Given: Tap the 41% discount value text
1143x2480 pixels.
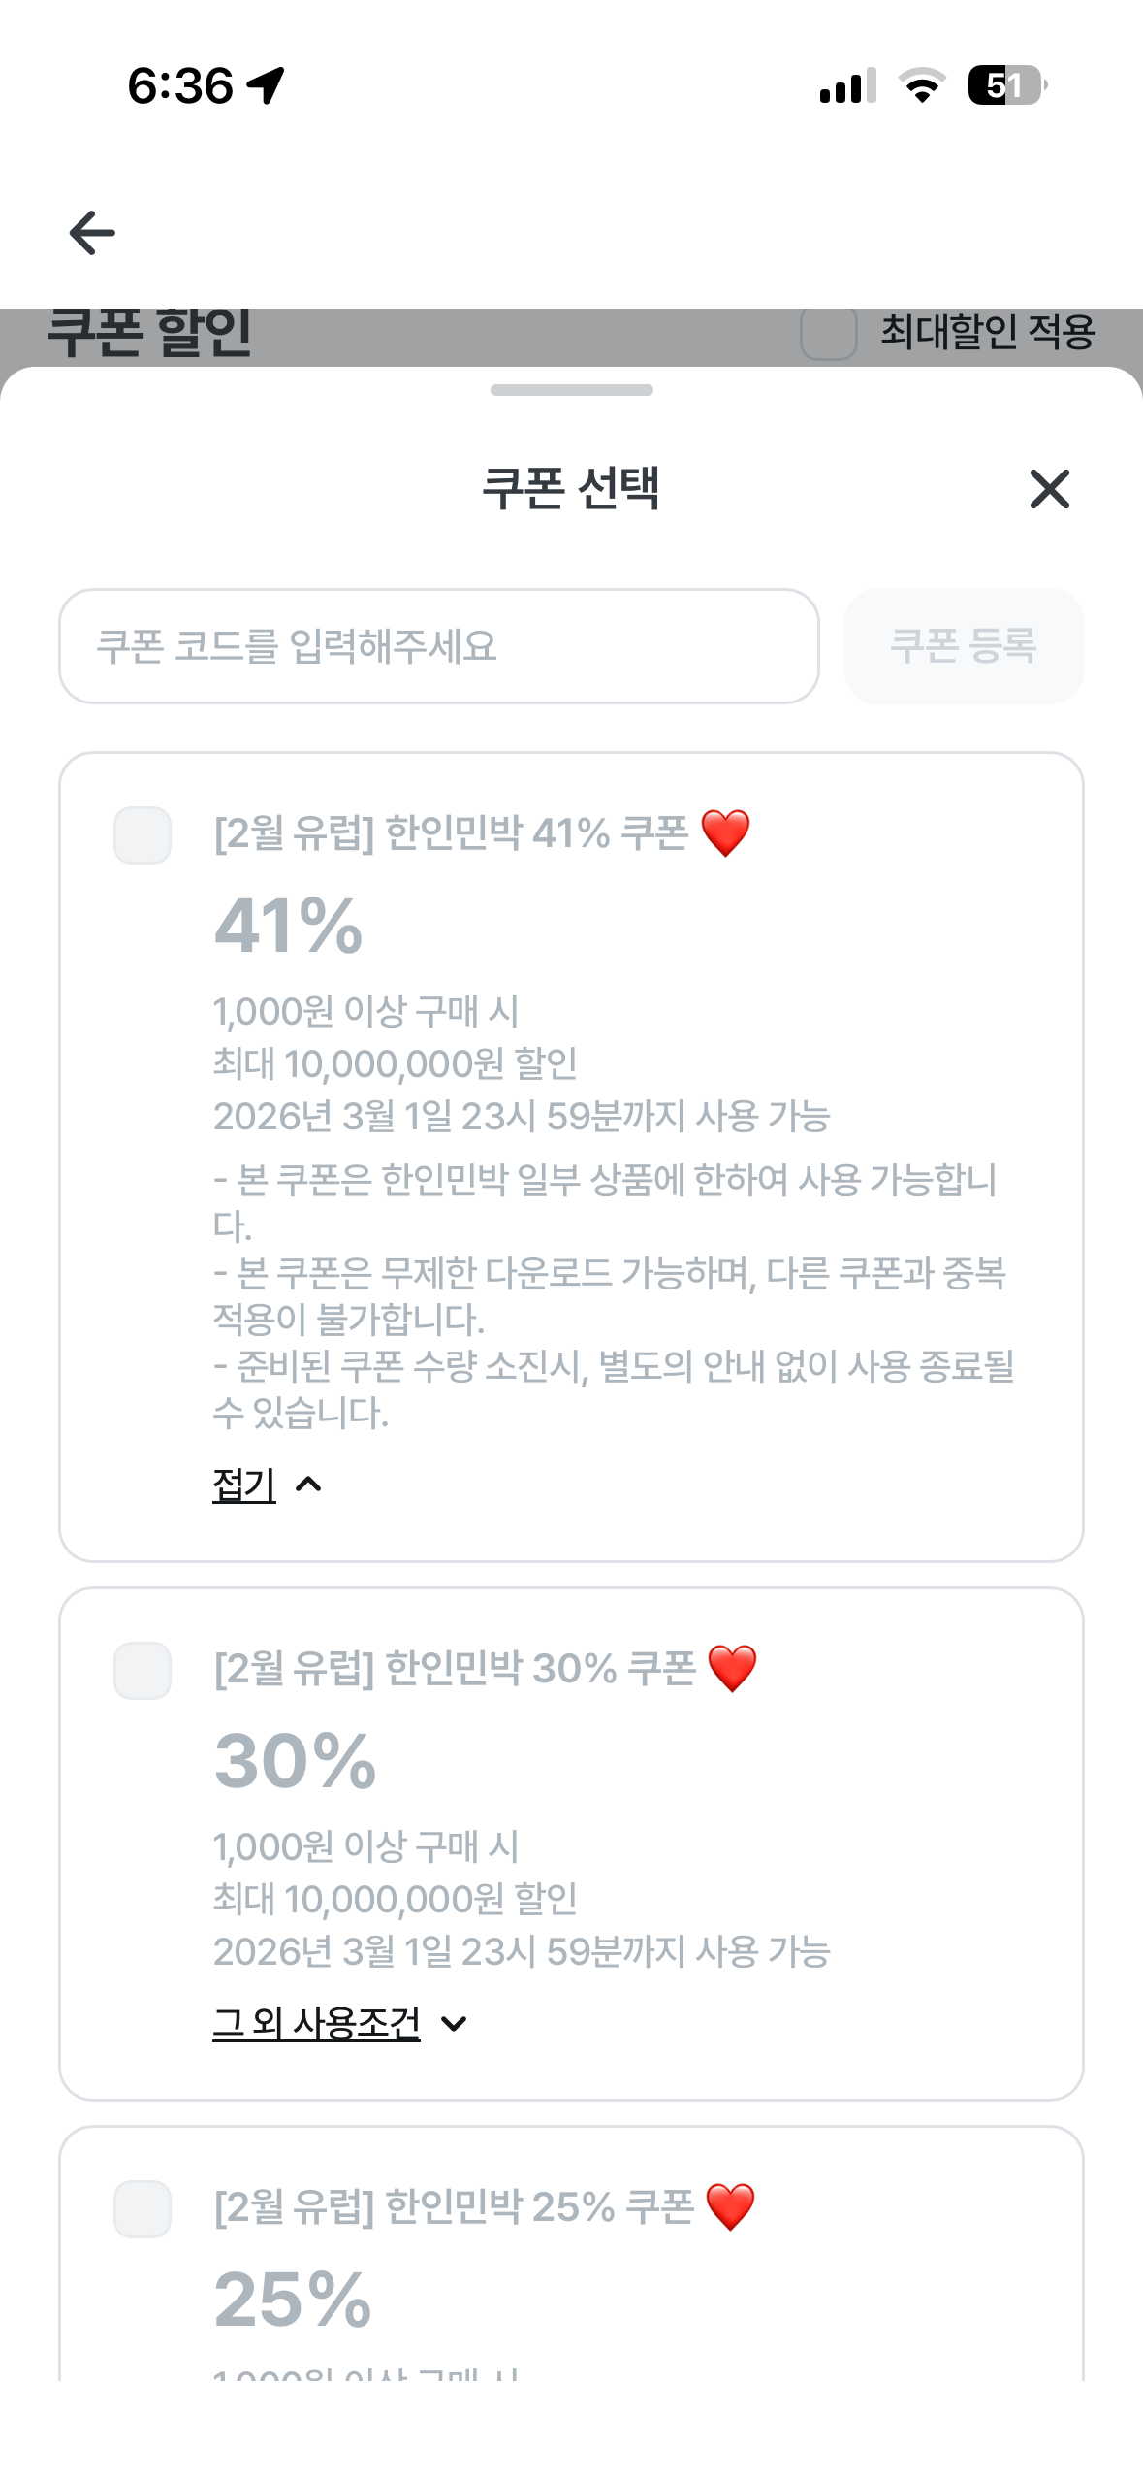Looking at the screenshot, I should coord(288,927).
